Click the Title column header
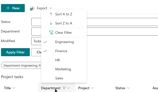 point(7,88)
